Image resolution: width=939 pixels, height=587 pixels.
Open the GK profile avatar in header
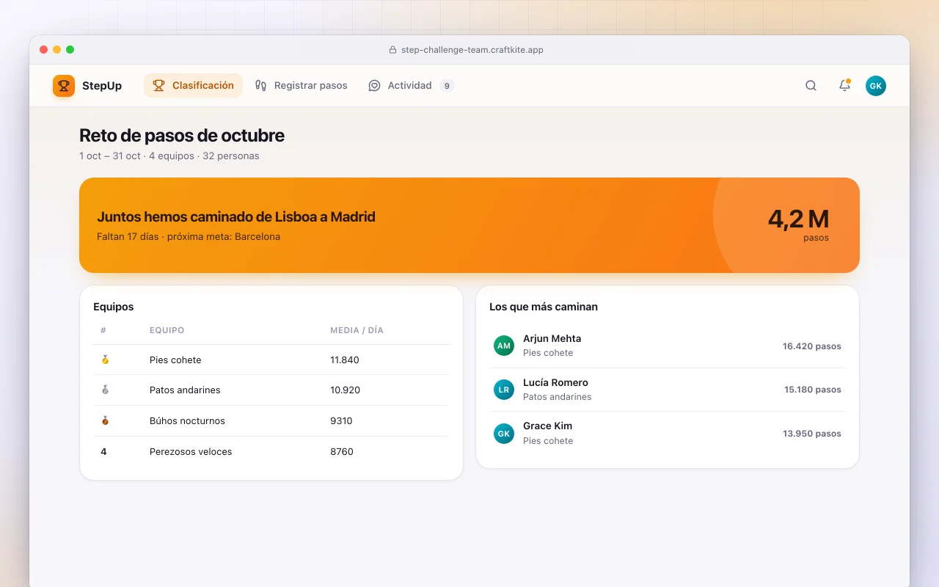875,86
